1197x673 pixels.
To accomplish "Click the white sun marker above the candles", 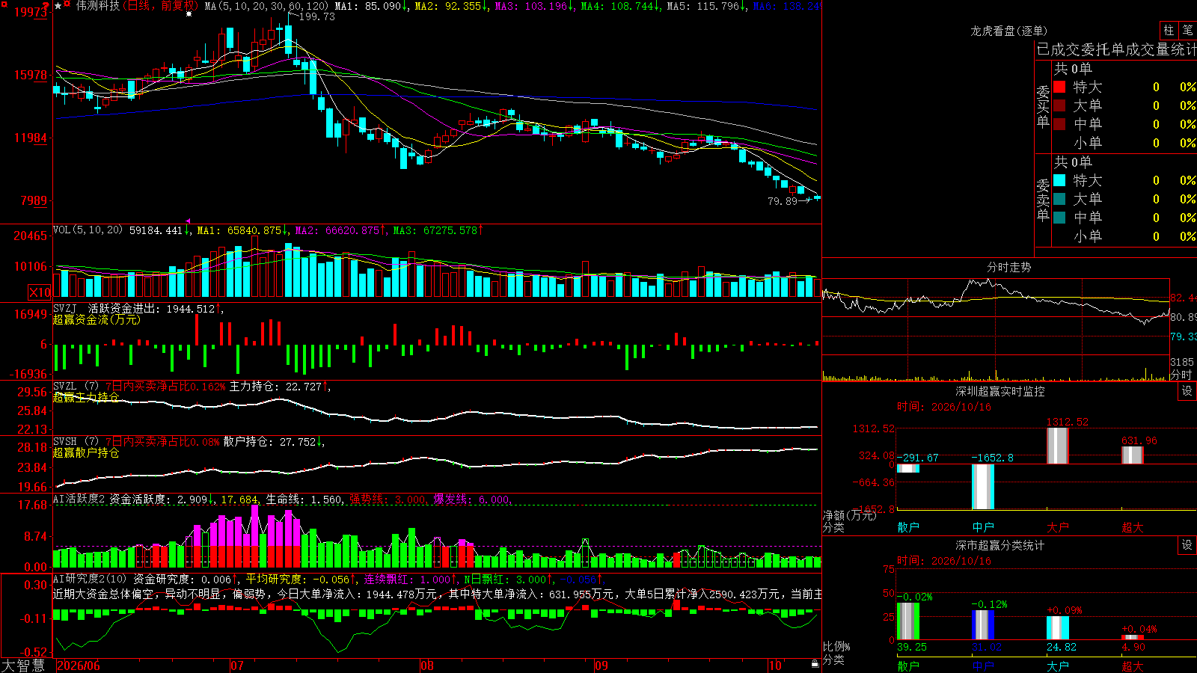I will coord(189,14).
